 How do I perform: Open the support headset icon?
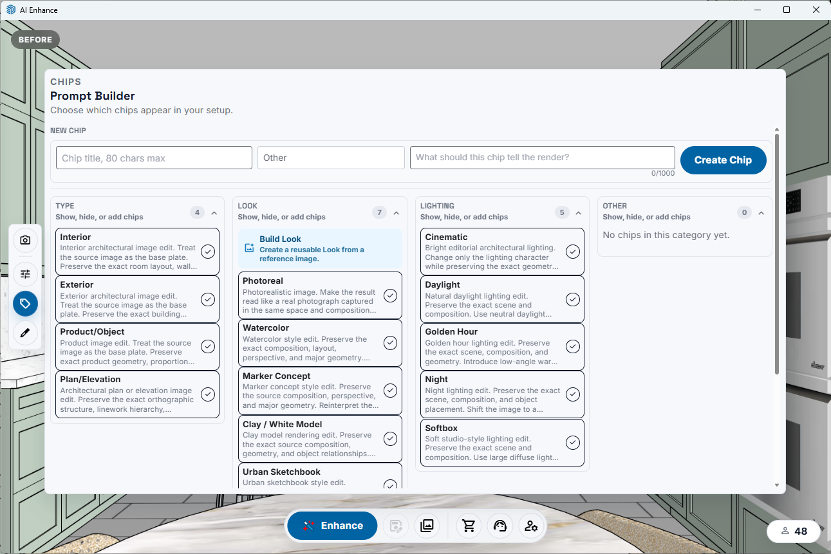click(500, 526)
